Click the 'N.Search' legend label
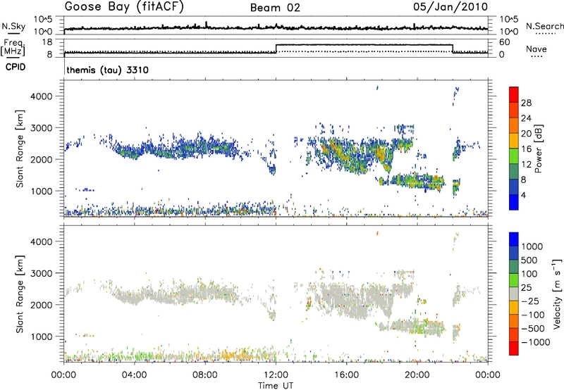564x390 pixels. [x=544, y=26]
